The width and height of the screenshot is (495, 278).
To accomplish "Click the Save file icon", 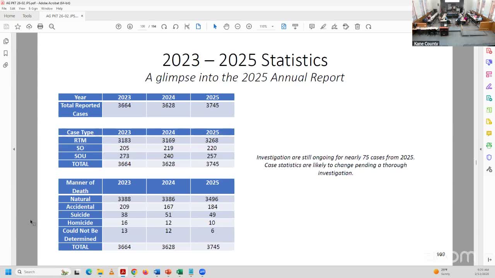I will pyautogui.click(x=6, y=26).
